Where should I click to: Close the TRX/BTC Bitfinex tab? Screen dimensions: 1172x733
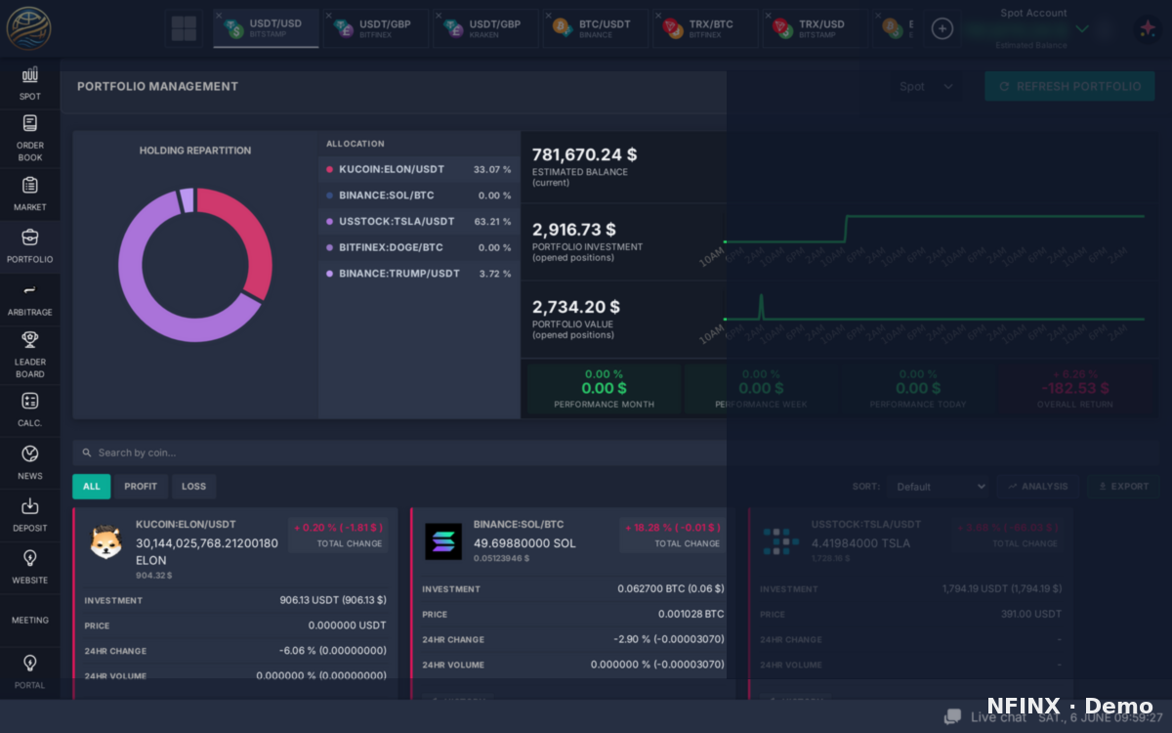click(x=658, y=16)
